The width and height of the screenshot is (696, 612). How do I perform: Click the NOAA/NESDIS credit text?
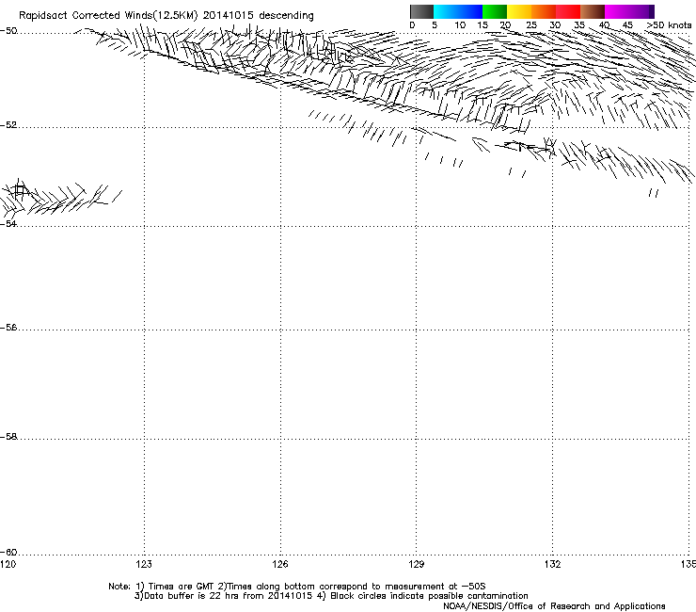point(554,606)
